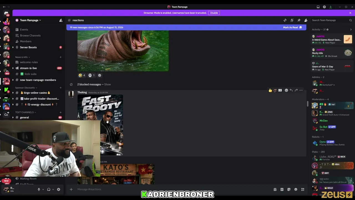Screen dimensions: 355x200
Task: Collapse the News & Info category
Action: pyautogui.click(x=22, y=57)
